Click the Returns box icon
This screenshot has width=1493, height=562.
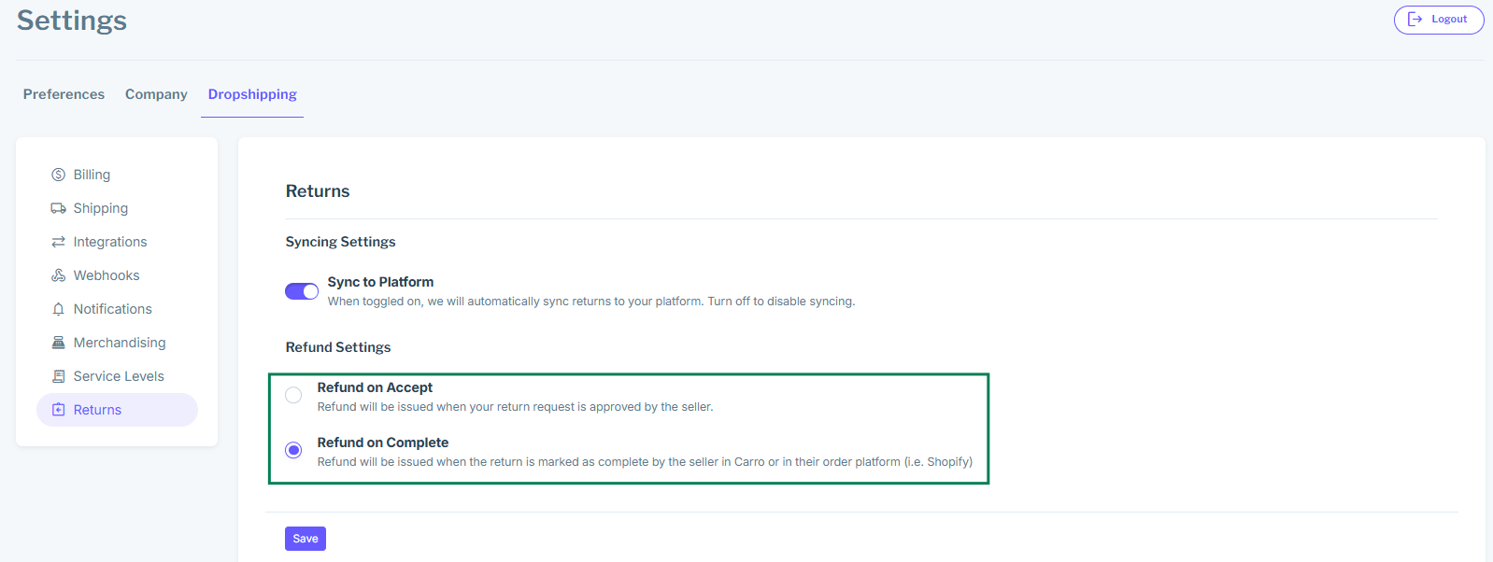(58, 410)
